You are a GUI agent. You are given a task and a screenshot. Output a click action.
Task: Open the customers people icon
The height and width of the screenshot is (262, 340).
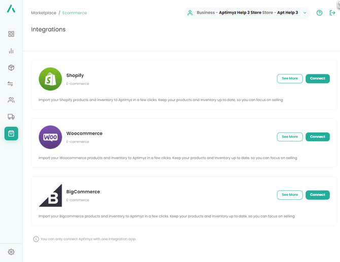pos(11,100)
